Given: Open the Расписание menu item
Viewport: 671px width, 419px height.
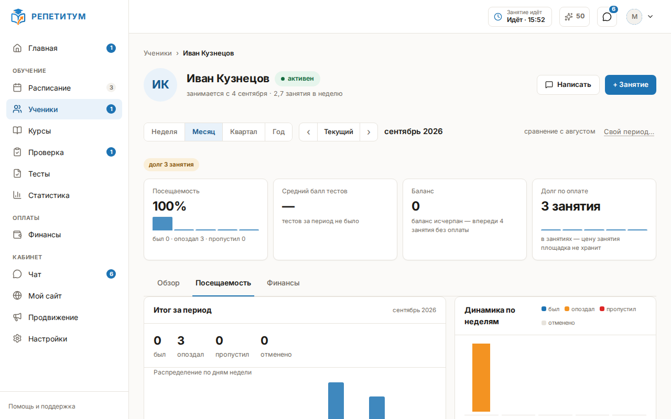Looking at the screenshot, I should (x=64, y=88).
